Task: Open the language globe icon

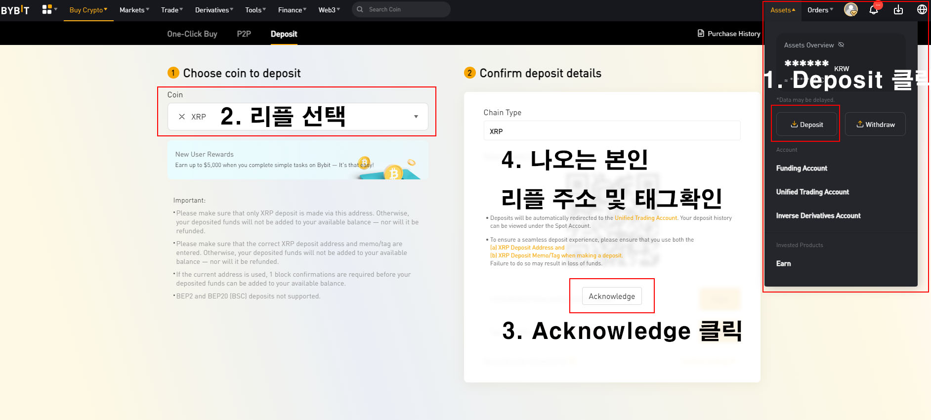Action: pos(922,10)
